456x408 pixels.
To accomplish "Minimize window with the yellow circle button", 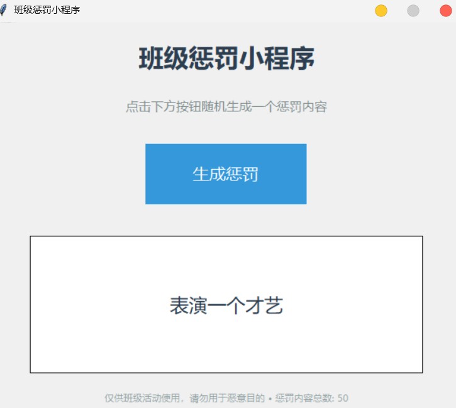I will 381,11.
